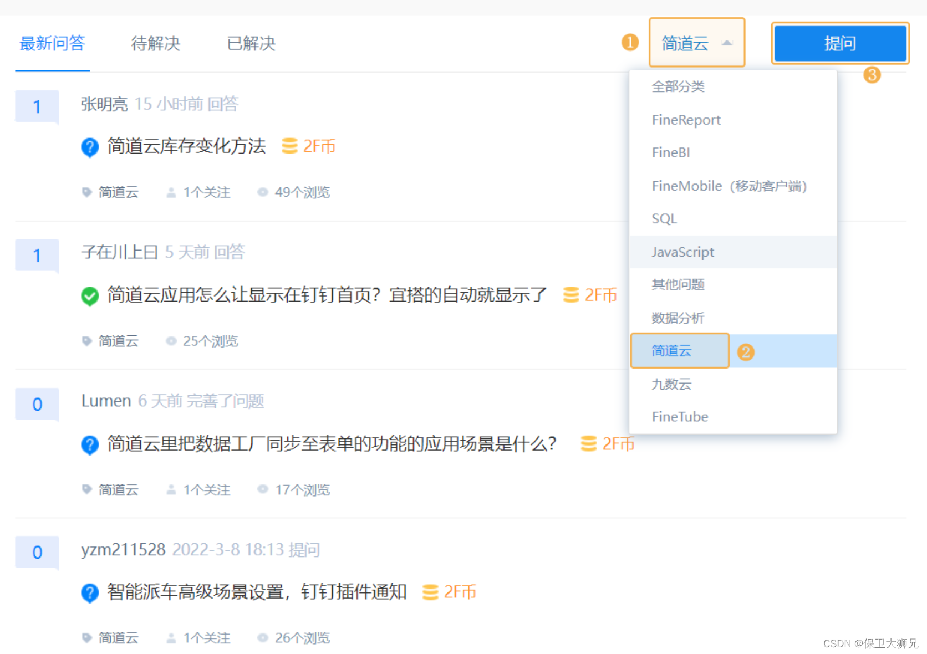Click question mark icon beside 智能派车高级场景设置
This screenshot has width=927, height=654.
pyautogui.click(x=90, y=593)
